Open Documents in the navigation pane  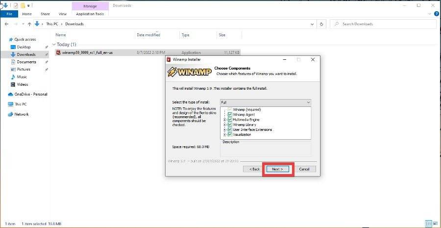26,62
